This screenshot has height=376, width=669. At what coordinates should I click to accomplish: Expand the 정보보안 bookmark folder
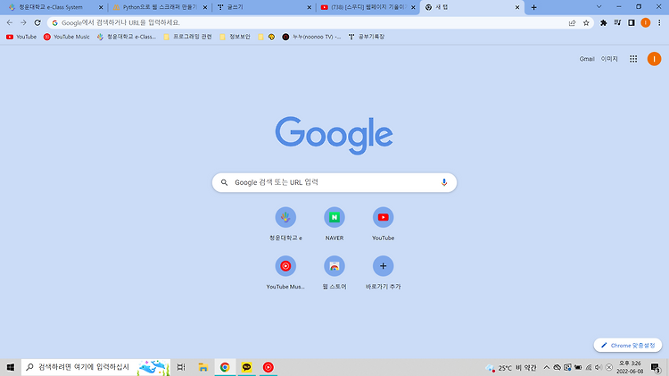pos(235,37)
